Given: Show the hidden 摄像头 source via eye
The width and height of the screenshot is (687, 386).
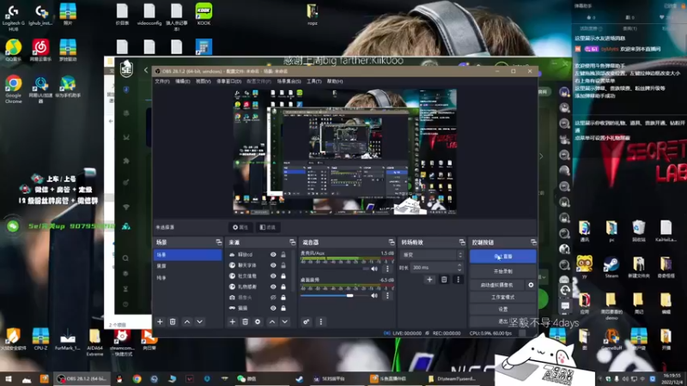Looking at the screenshot, I should coord(273,298).
